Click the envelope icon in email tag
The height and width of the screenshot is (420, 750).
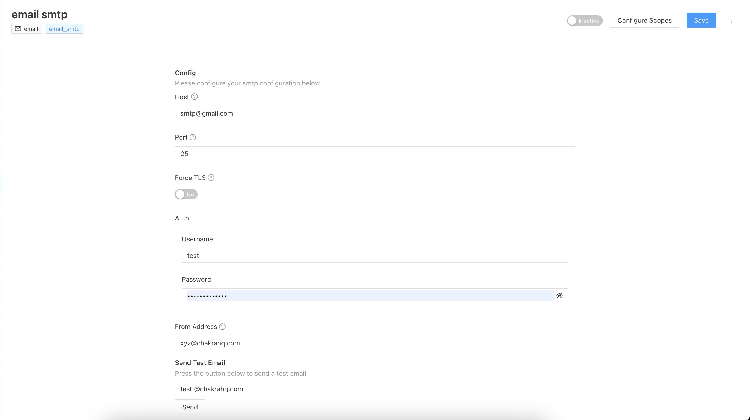pyautogui.click(x=18, y=29)
